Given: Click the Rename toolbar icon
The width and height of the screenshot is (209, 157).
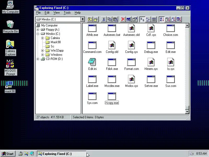Looking at the screenshot, I should pyautogui.click(x=129, y=19).
